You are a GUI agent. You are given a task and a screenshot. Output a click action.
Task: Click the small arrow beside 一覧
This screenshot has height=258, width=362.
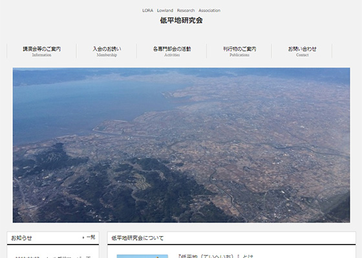[x=83, y=237]
